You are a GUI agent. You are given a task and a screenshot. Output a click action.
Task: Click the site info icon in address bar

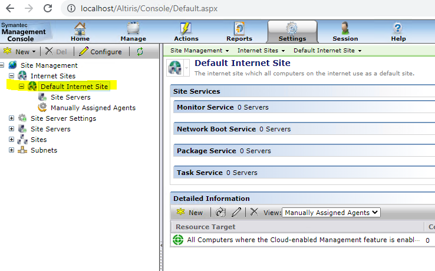pos(71,9)
